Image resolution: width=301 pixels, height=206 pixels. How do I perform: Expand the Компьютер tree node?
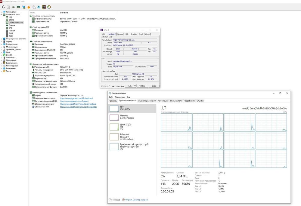pos(1,12)
